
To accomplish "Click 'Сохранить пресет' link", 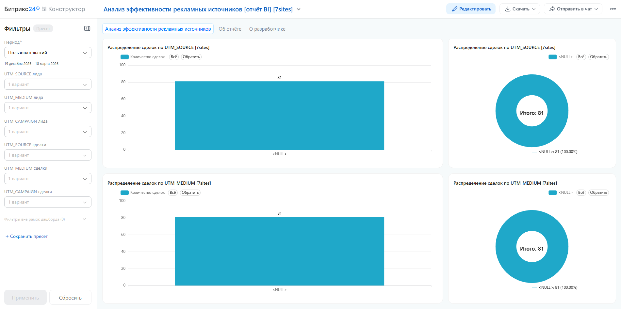I will pos(27,236).
